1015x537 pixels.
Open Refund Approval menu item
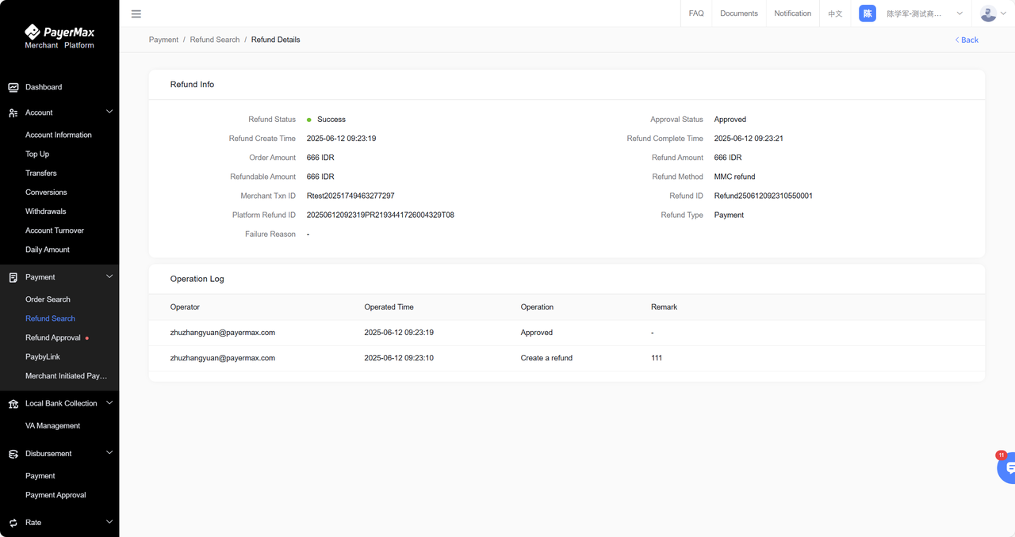pos(53,338)
